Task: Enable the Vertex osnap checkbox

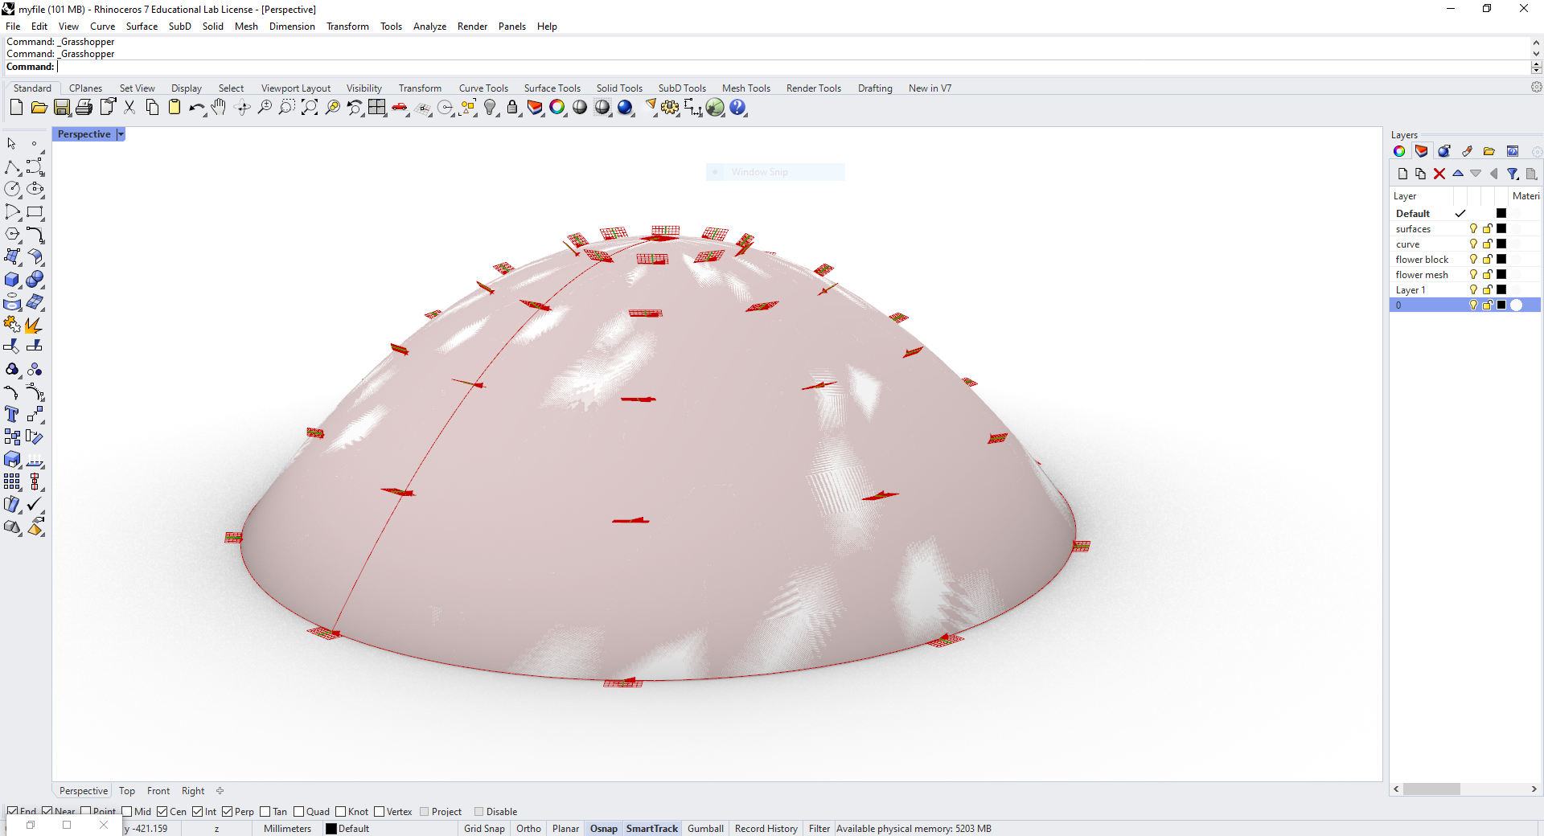Action: coord(380,812)
